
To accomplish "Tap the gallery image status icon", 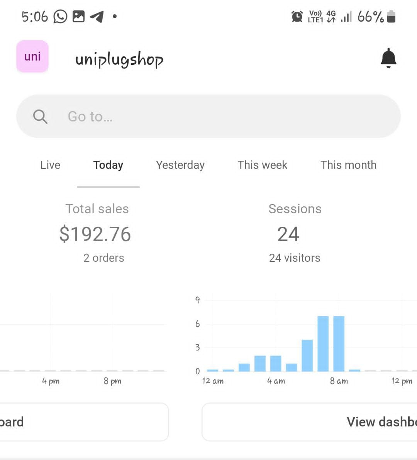I will coord(78,17).
